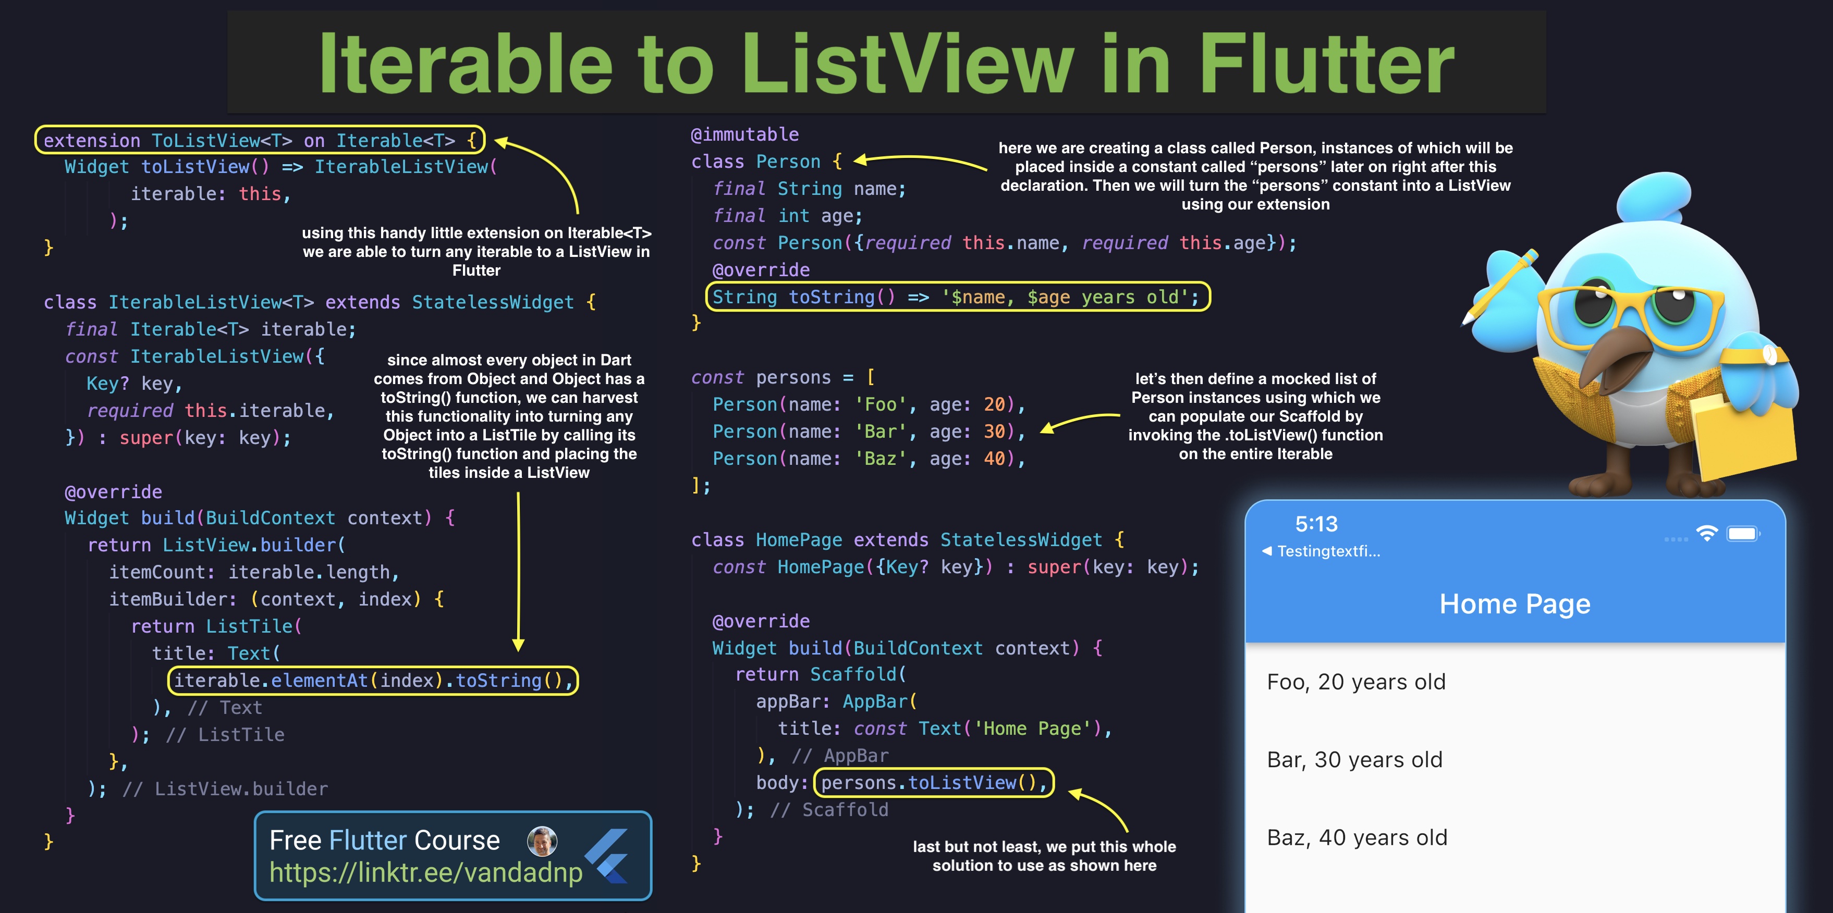Screen dimensions: 1833x913
Task: Click the highlighted iterable.elementAt(index).toString() line
Action: [x=373, y=681]
